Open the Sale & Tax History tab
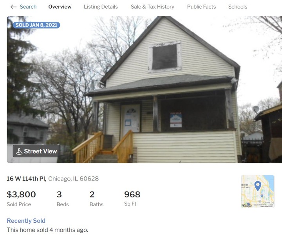This screenshot has height=245, width=282. coord(152,7)
